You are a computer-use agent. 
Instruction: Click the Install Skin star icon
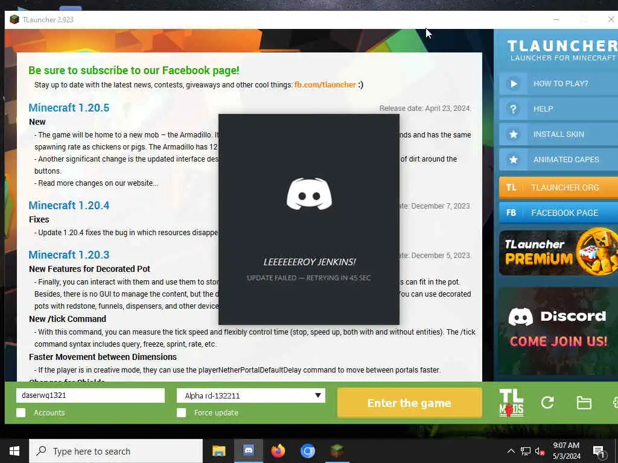pos(513,134)
